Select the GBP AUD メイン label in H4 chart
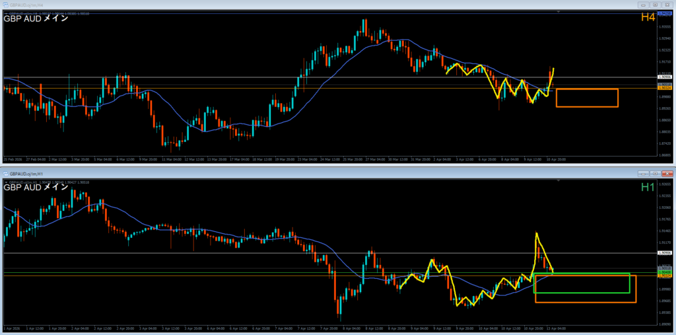This screenshot has height=335, width=676. (36, 19)
